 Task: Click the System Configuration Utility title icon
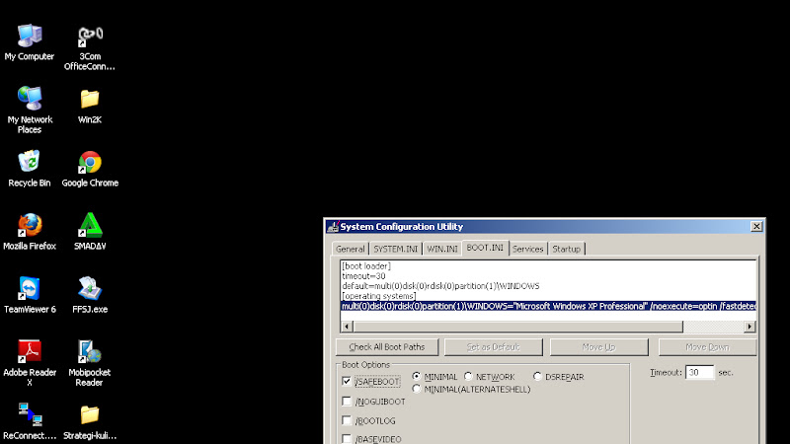[x=333, y=227]
